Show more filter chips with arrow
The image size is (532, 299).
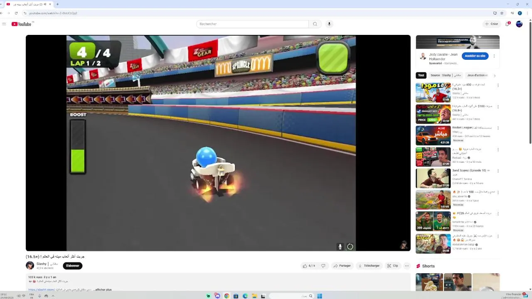coord(495,76)
